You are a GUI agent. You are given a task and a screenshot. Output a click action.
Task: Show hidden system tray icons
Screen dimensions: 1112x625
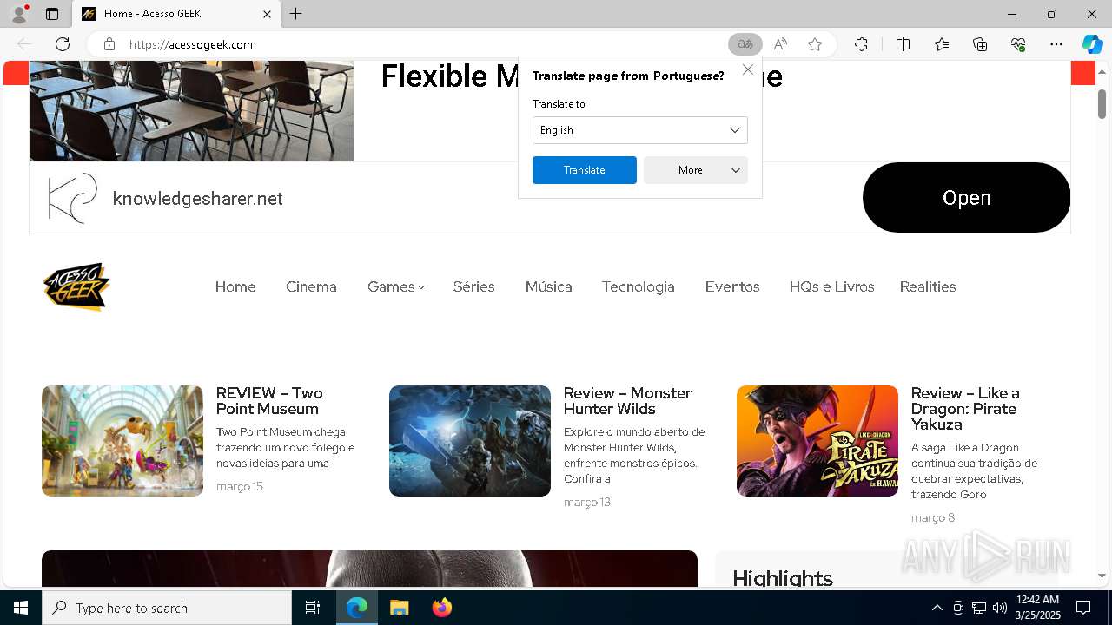point(937,608)
